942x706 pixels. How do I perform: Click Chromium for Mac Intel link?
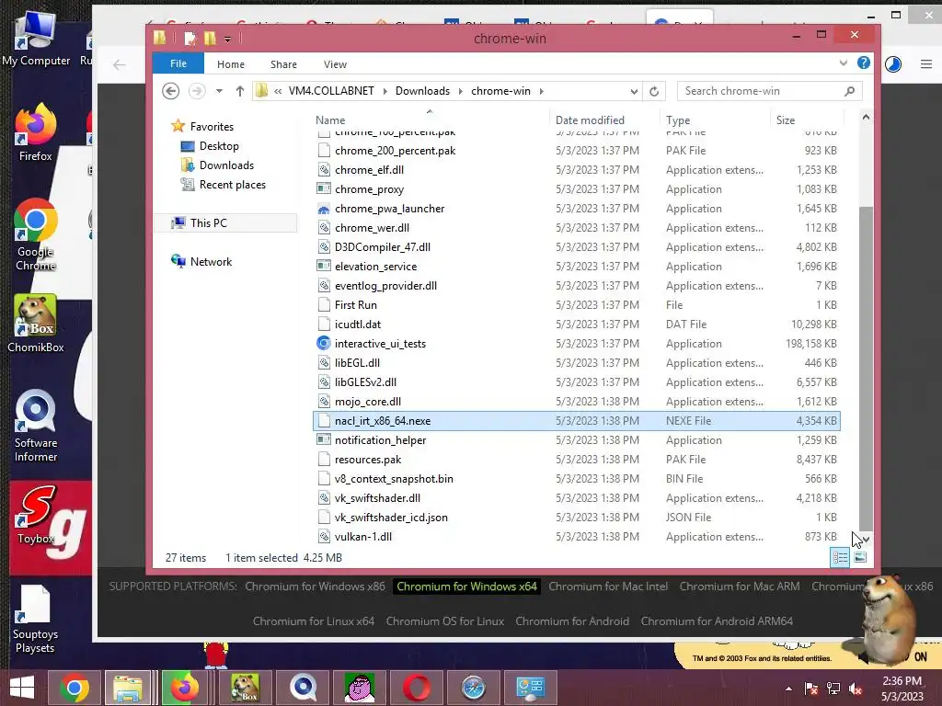608,586
